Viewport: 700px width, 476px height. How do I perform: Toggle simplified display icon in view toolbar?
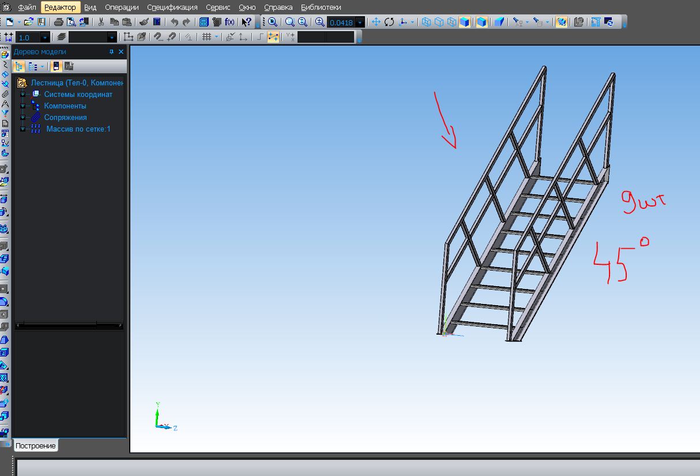coord(561,22)
